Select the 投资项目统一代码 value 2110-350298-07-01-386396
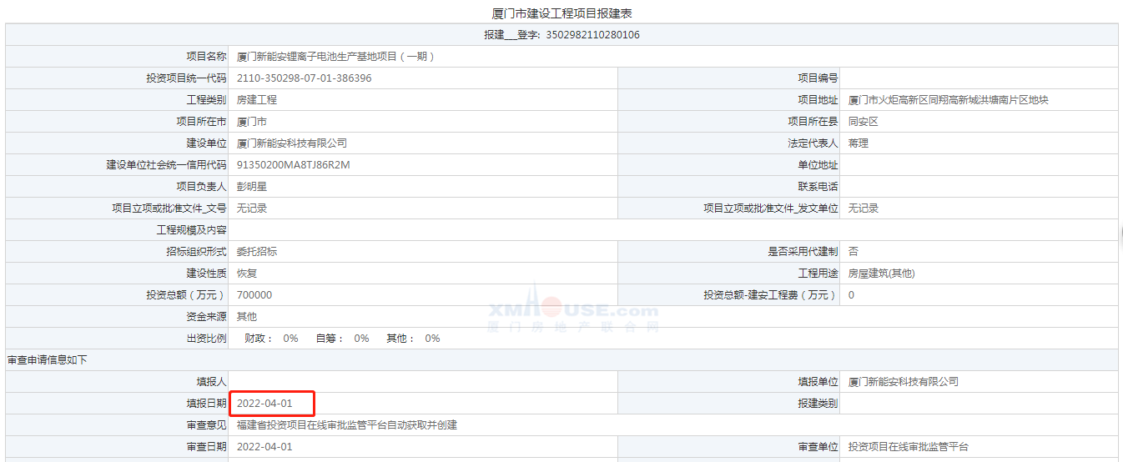Image resolution: width=1123 pixels, height=462 pixels. (x=305, y=78)
